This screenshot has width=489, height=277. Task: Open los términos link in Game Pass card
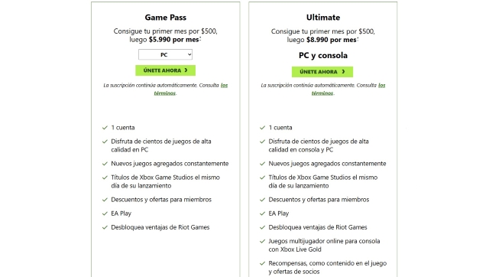[191, 89]
